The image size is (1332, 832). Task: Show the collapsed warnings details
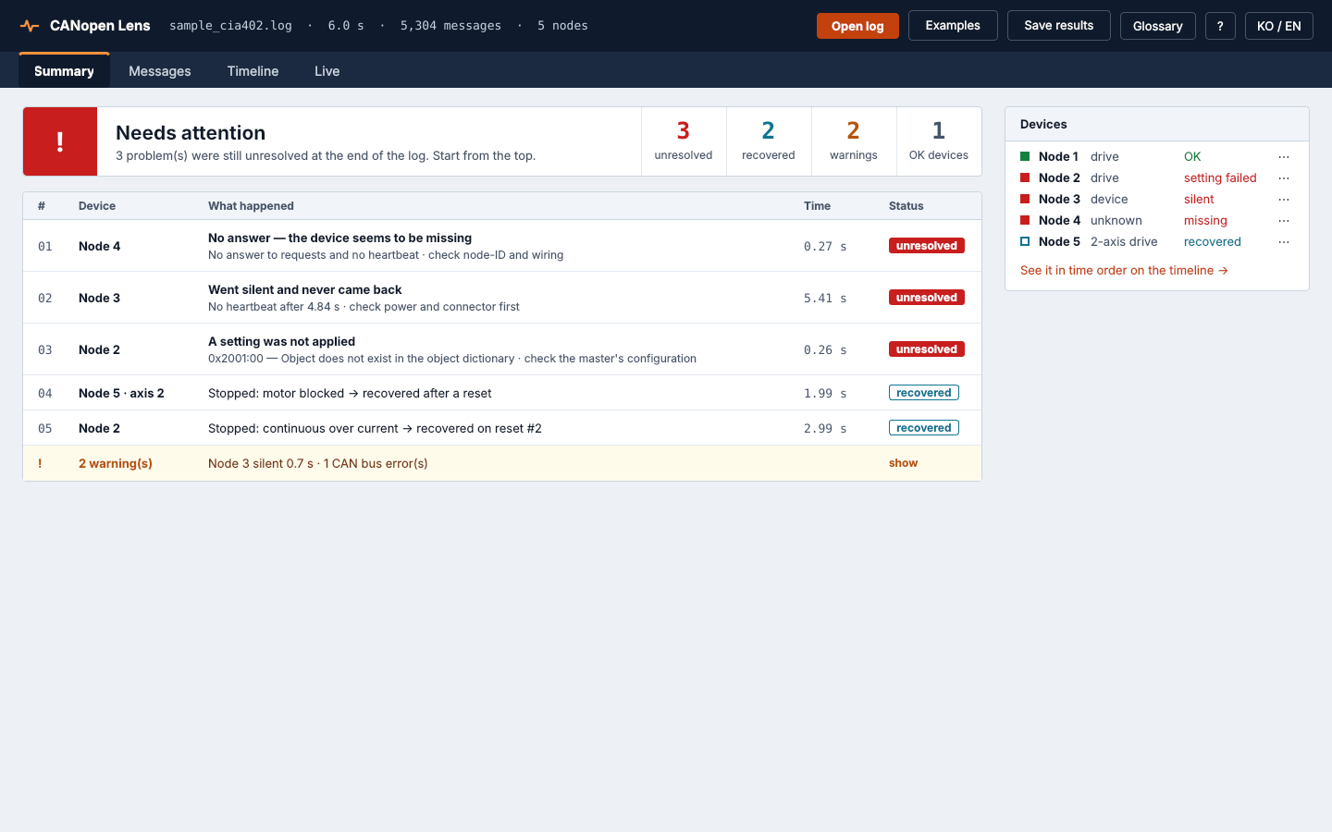tap(903, 463)
